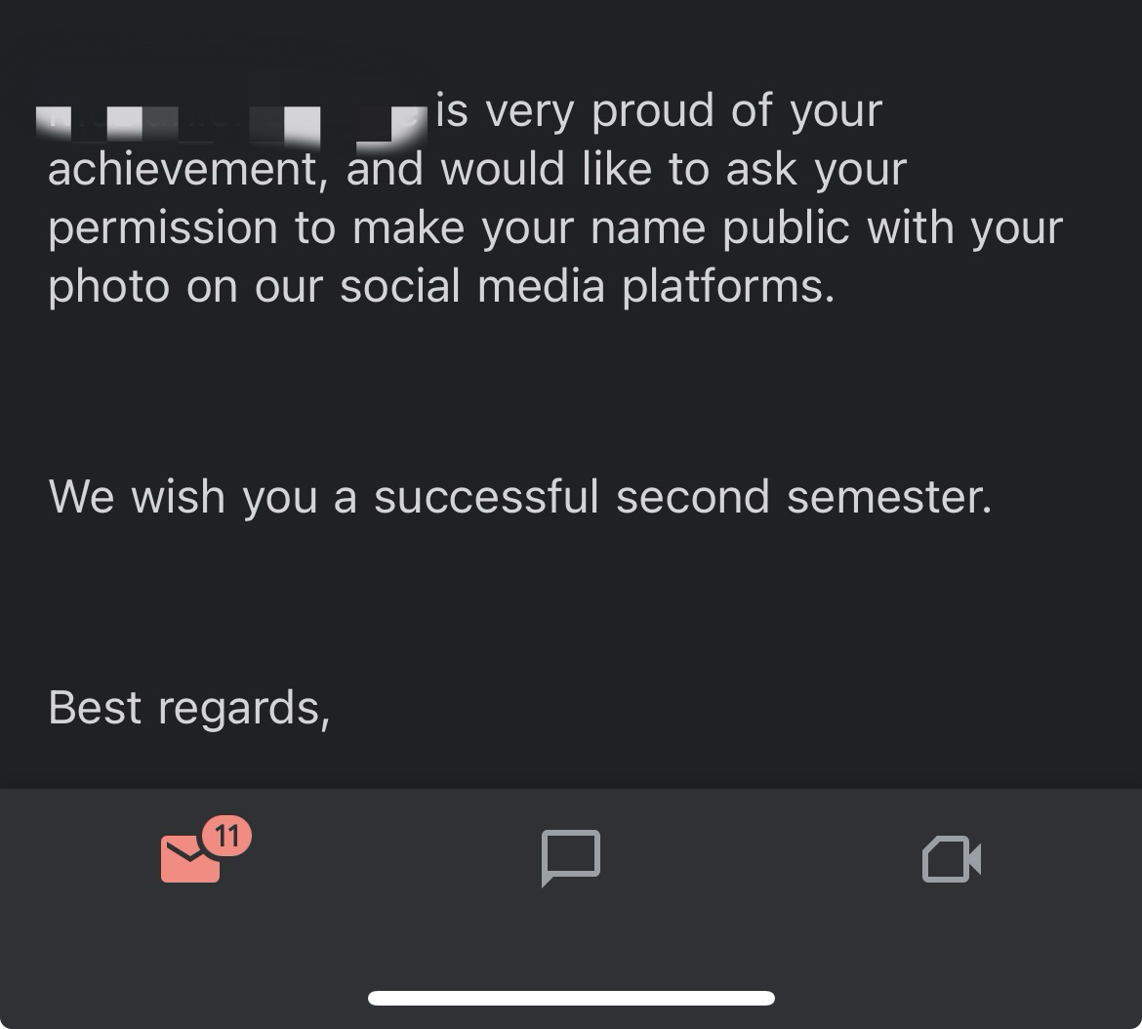The height and width of the screenshot is (1029, 1142).
Task: Open the Meet video camera tab
Action: (951, 859)
